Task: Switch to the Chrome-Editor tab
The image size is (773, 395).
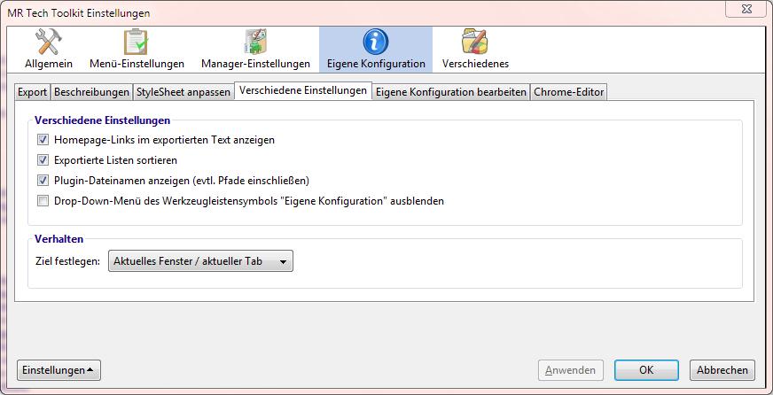Action: [x=568, y=92]
